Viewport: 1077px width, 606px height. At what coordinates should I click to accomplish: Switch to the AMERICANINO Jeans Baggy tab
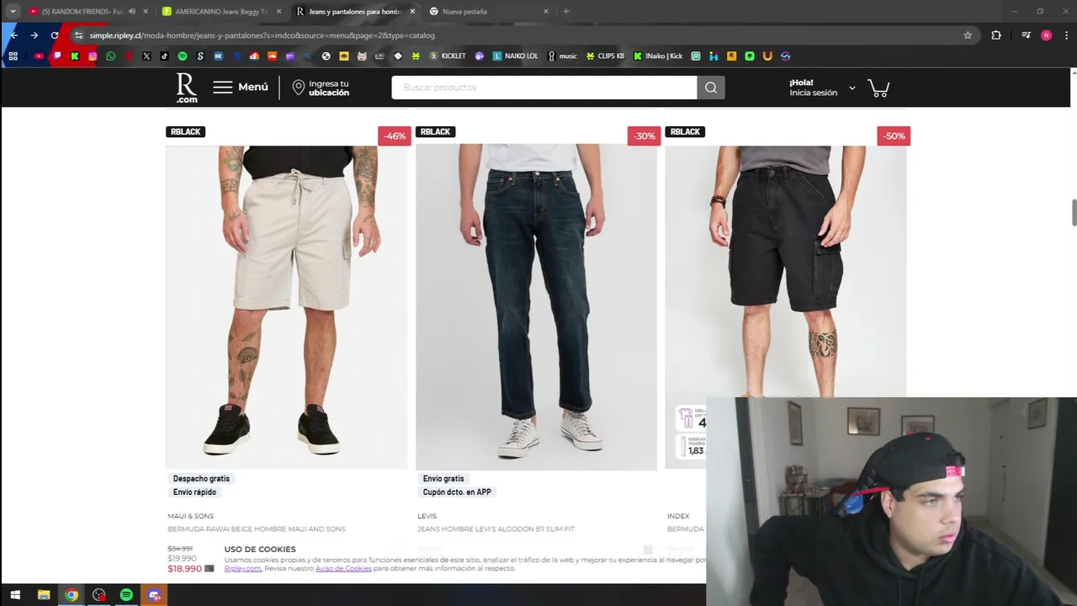click(x=222, y=12)
